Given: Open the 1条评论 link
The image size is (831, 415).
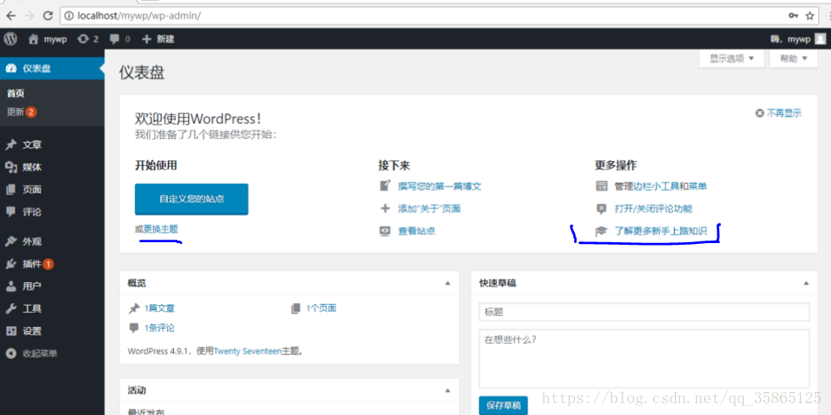Looking at the screenshot, I should (x=159, y=329).
